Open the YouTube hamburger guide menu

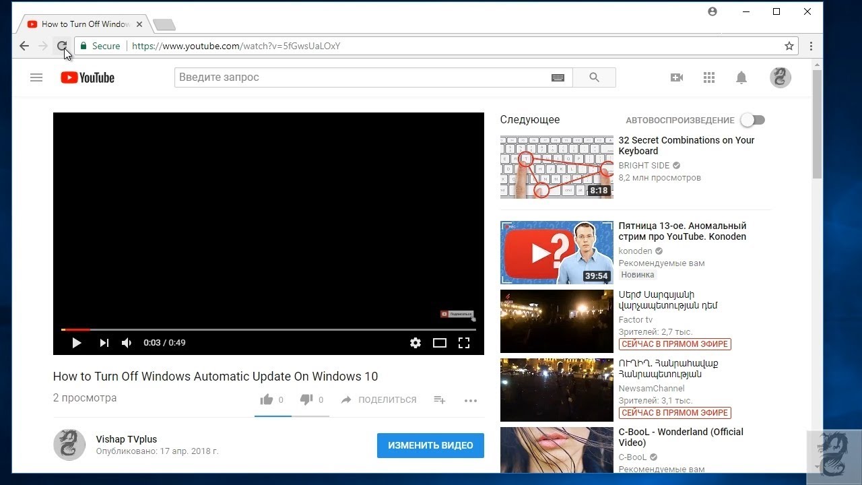click(x=36, y=77)
